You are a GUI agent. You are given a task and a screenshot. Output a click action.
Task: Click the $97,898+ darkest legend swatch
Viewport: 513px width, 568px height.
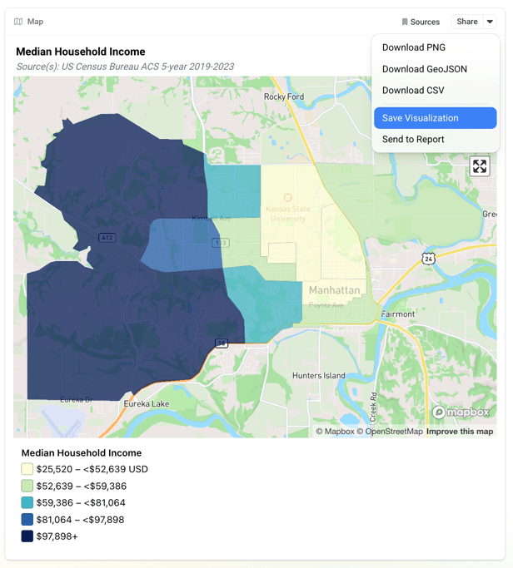tap(27, 536)
